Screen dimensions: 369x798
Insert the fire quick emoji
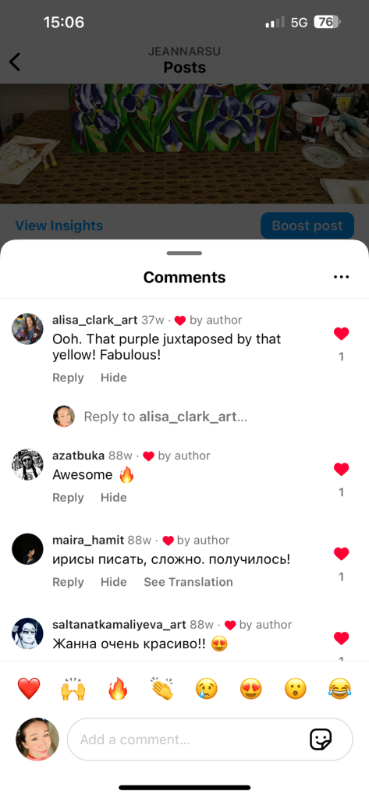coord(118,689)
